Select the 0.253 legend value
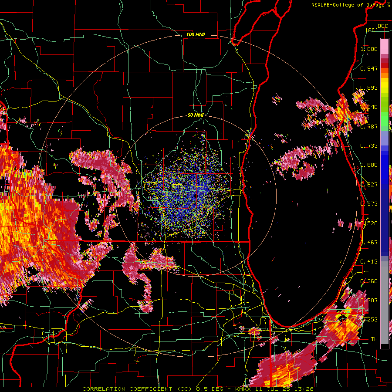 point(369,320)
